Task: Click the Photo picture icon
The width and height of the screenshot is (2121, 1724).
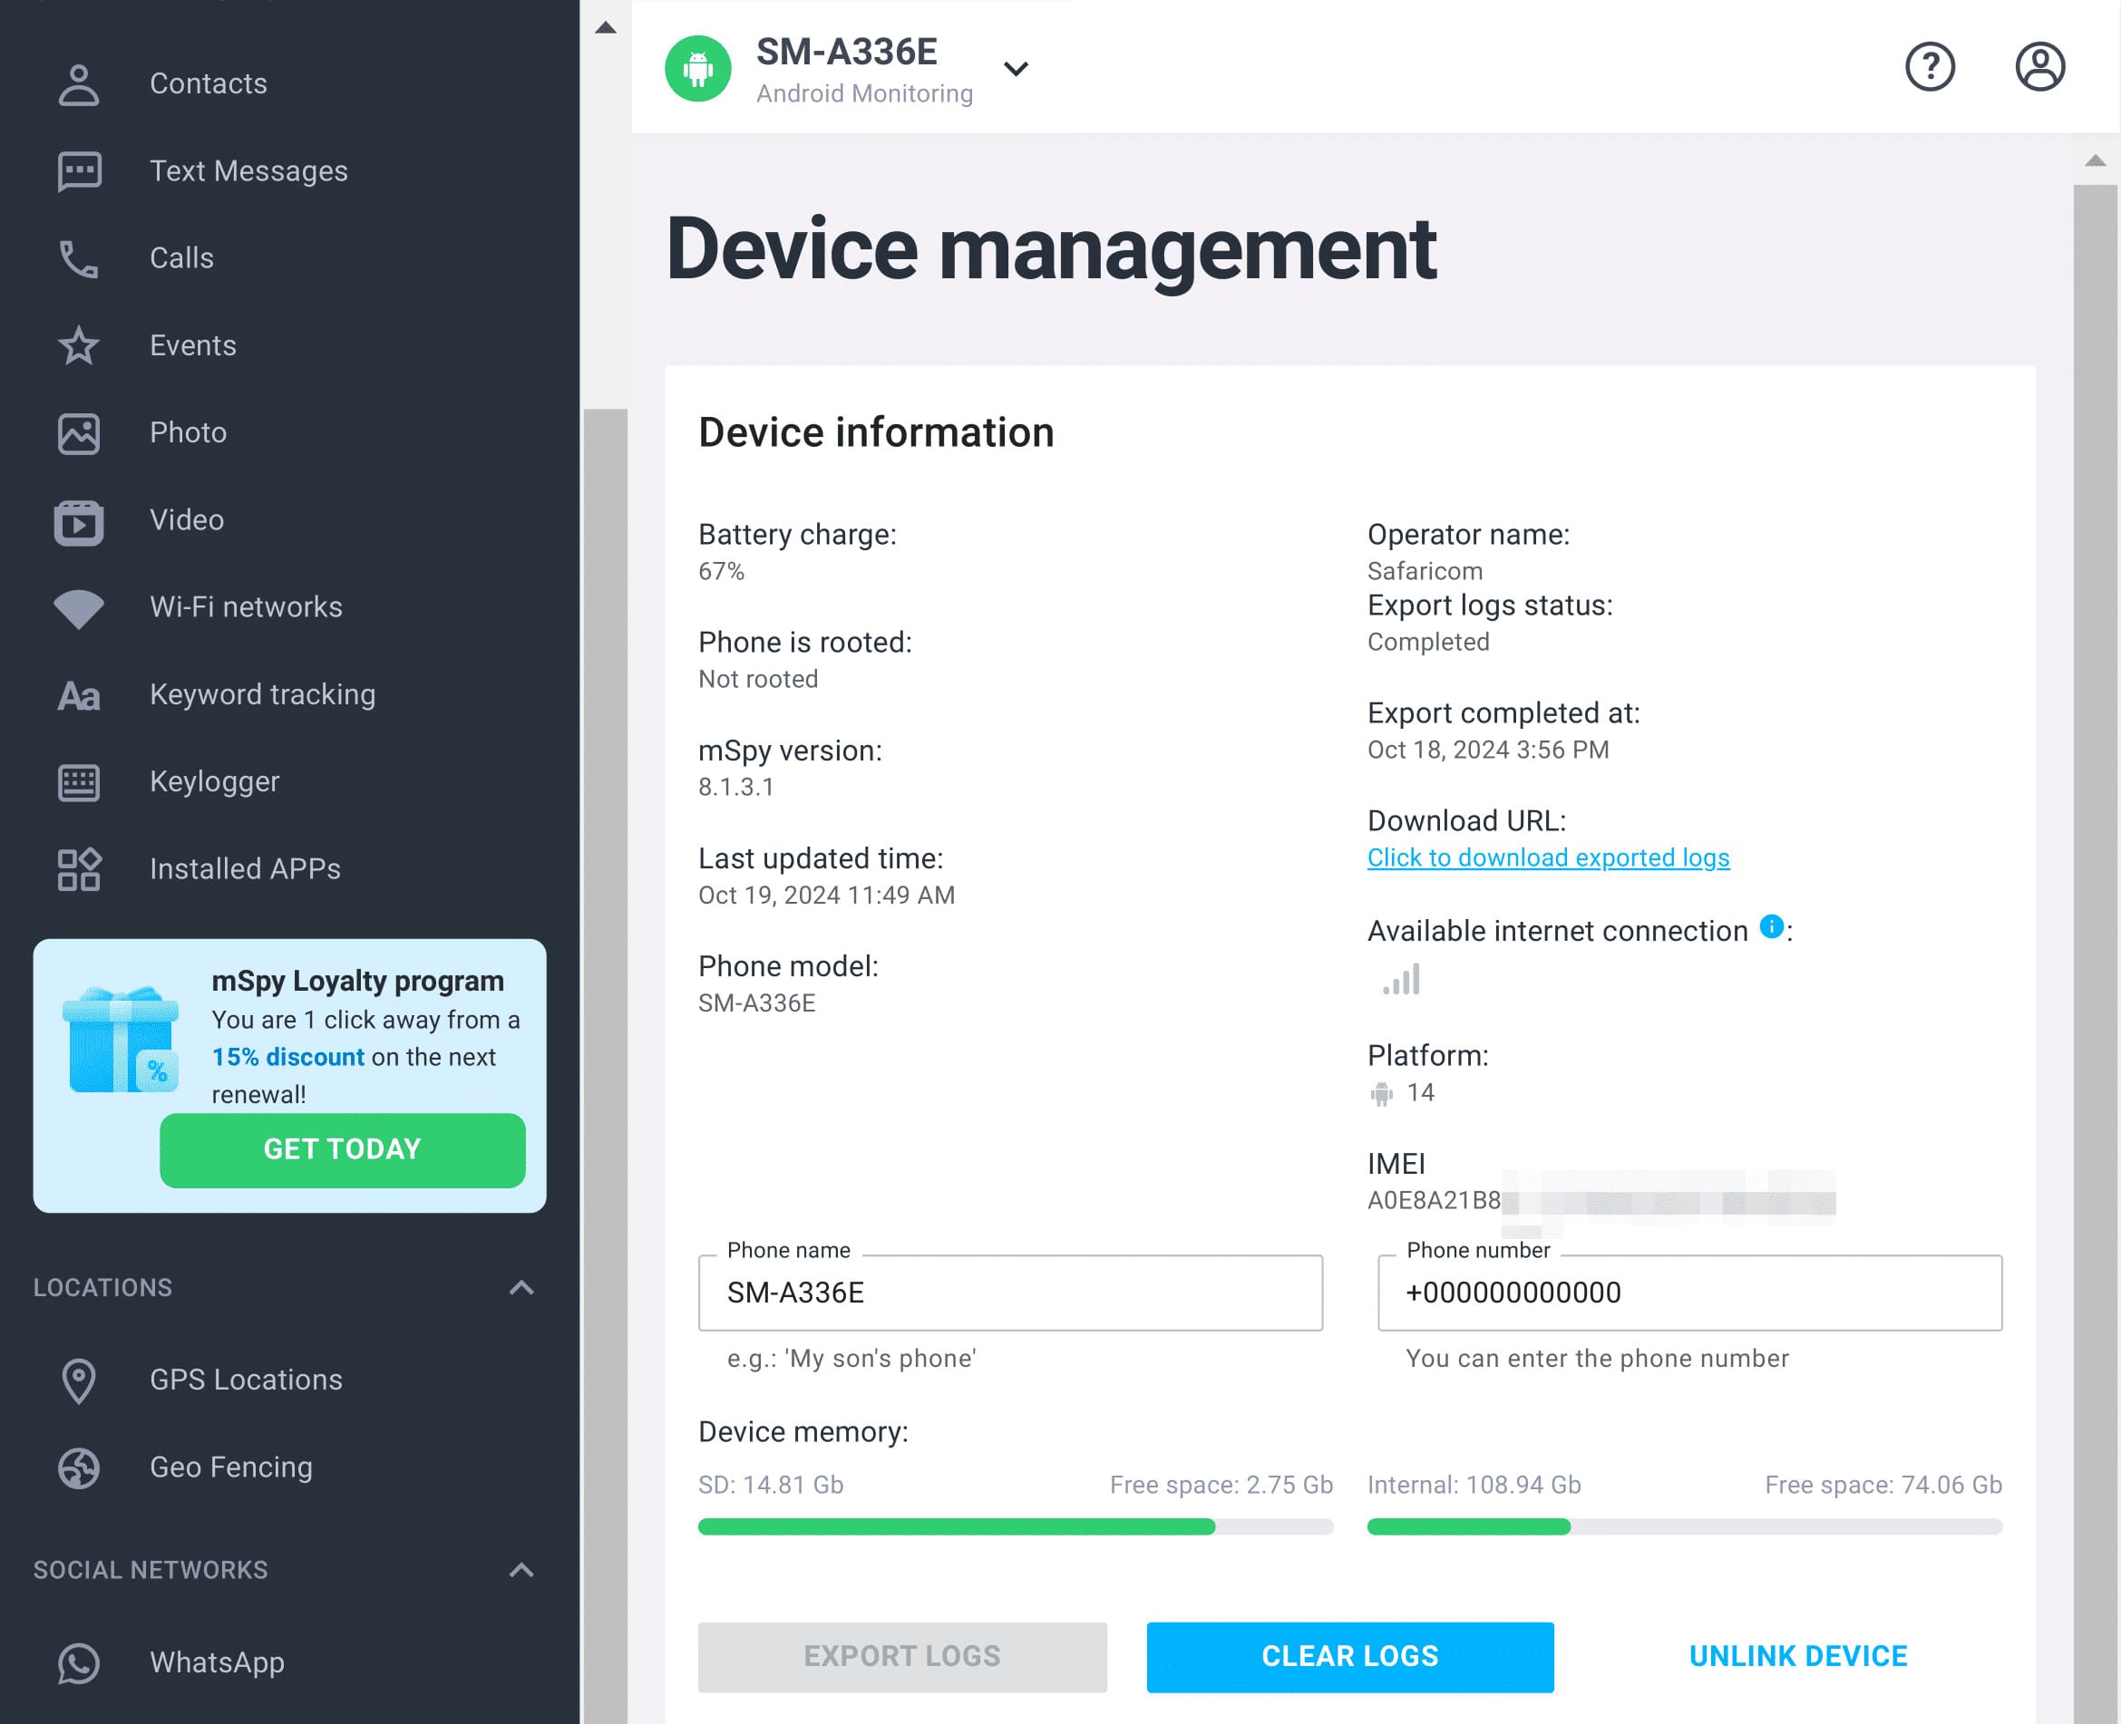Action: [79, 433]
